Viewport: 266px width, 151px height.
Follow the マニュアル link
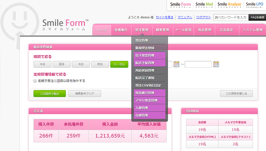point(185,17)
